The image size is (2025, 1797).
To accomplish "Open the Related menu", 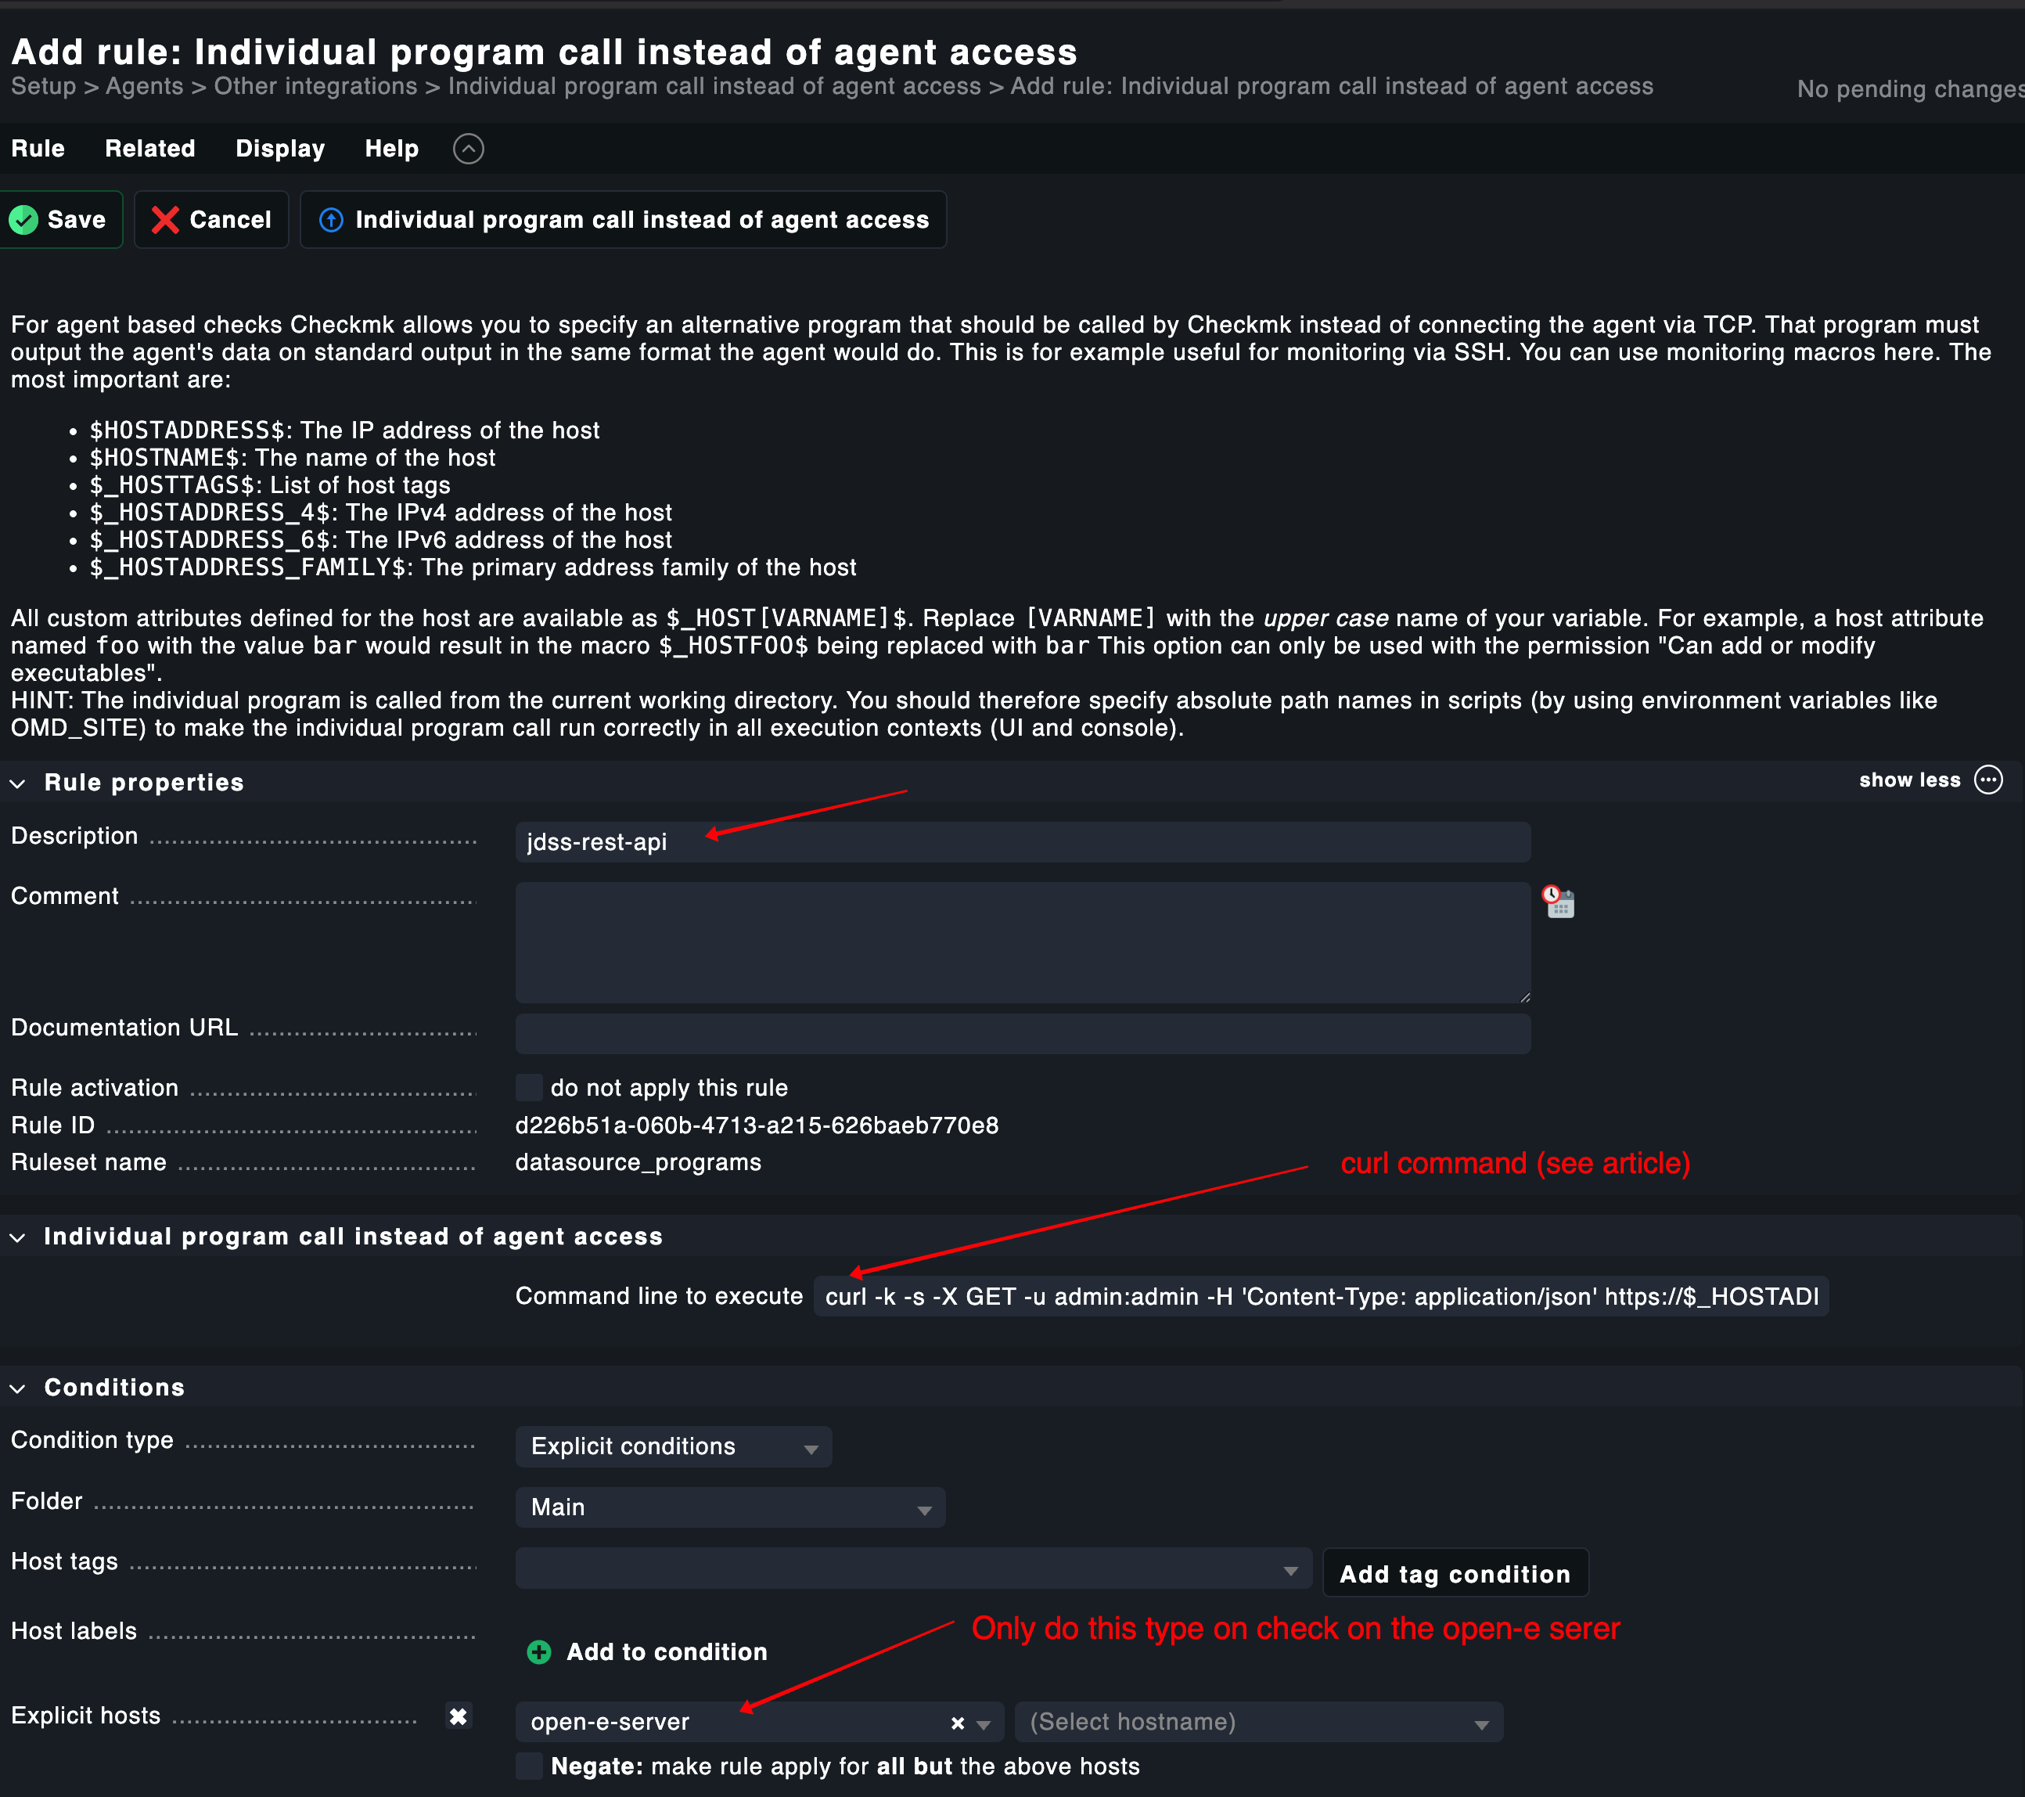I will [x=149, y=149].
